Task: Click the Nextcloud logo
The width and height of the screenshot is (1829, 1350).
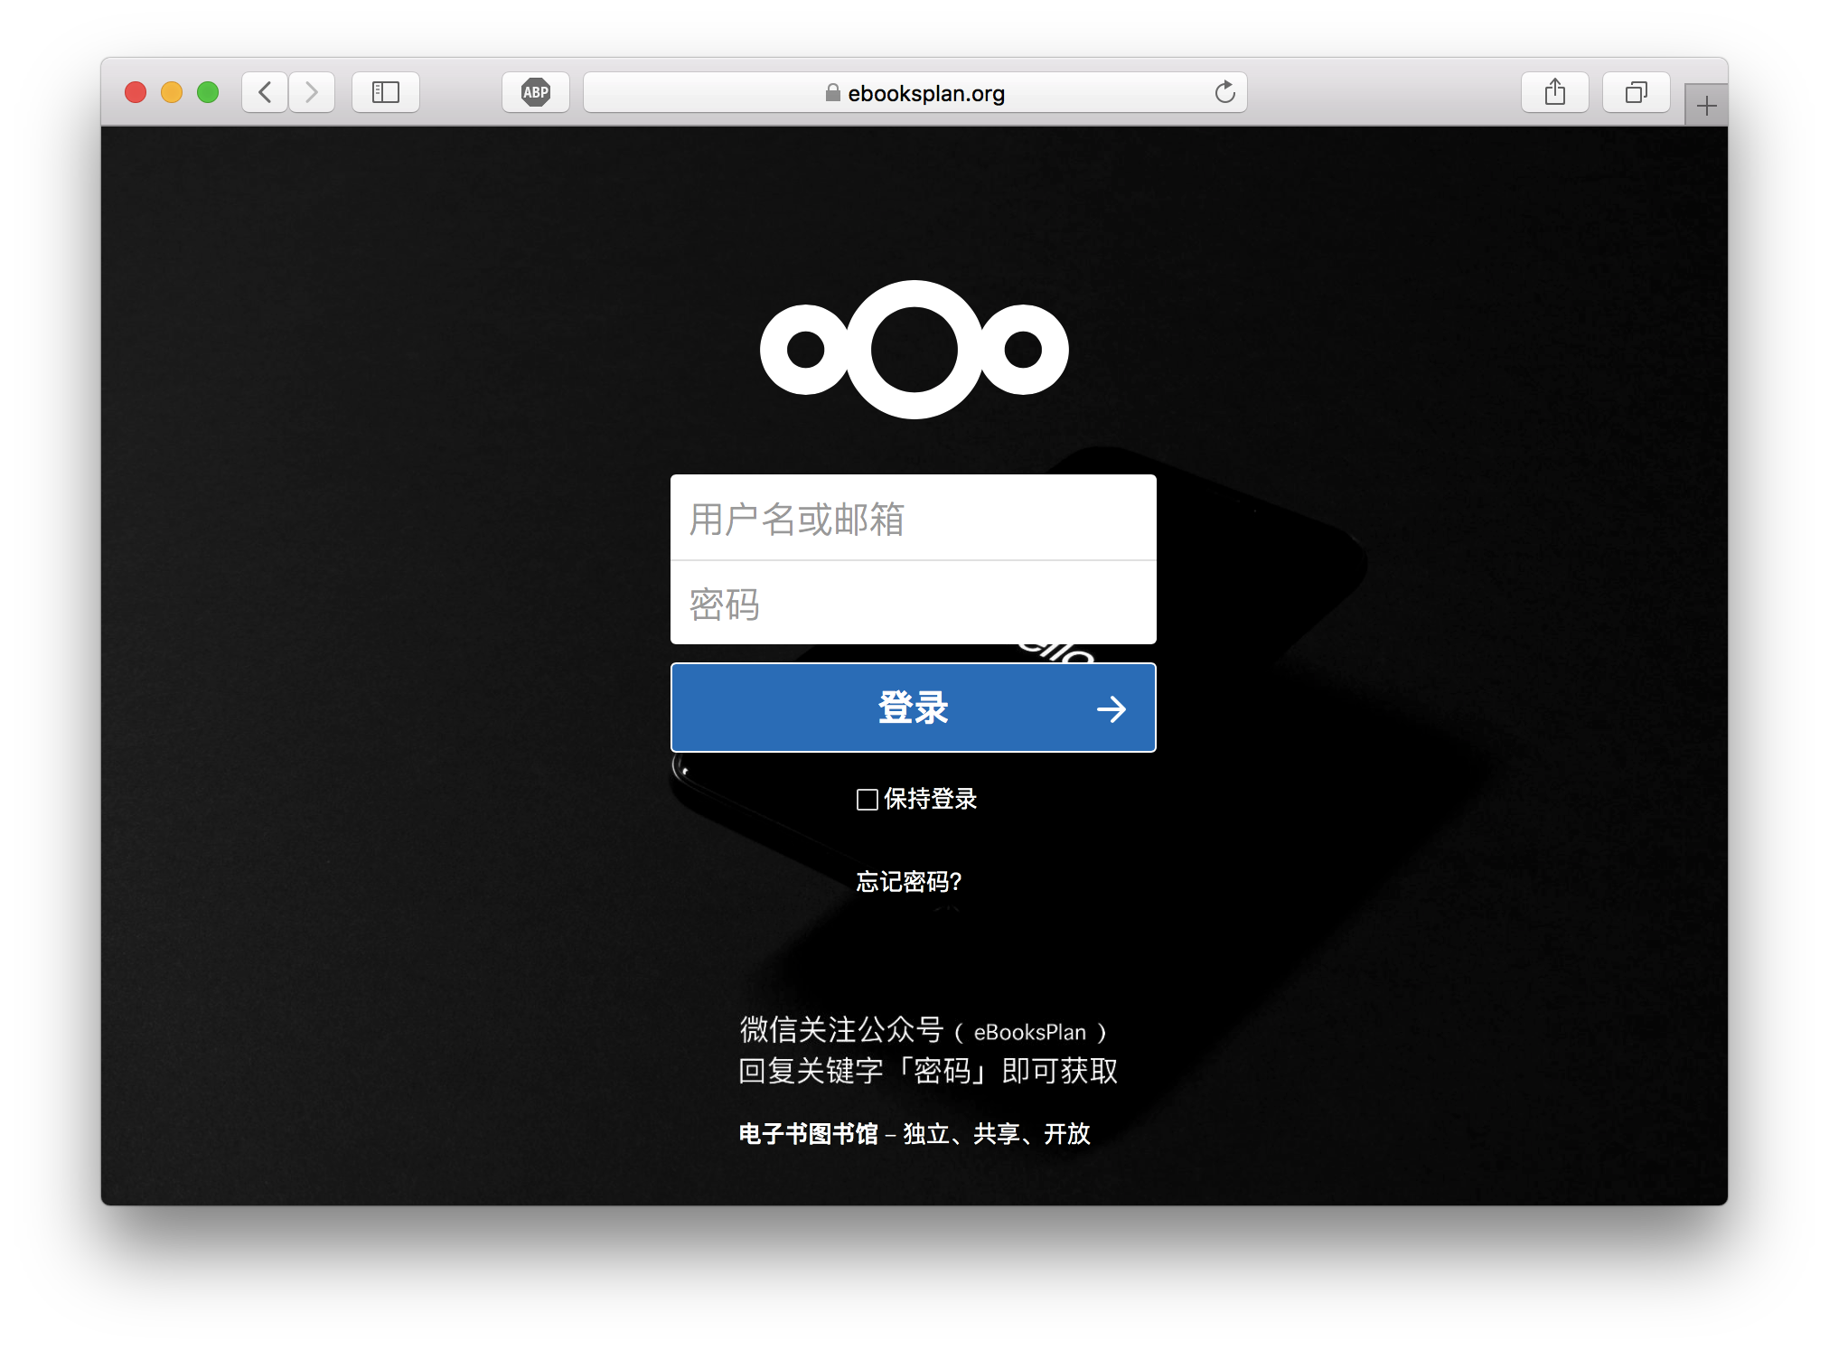Action: pos(914,350)
